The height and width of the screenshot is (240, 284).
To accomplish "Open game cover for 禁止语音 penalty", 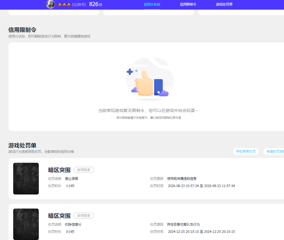I will point(26,179).
